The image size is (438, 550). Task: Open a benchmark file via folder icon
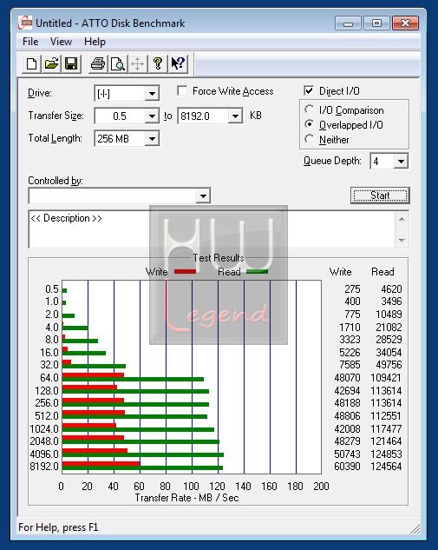(51, 63)
